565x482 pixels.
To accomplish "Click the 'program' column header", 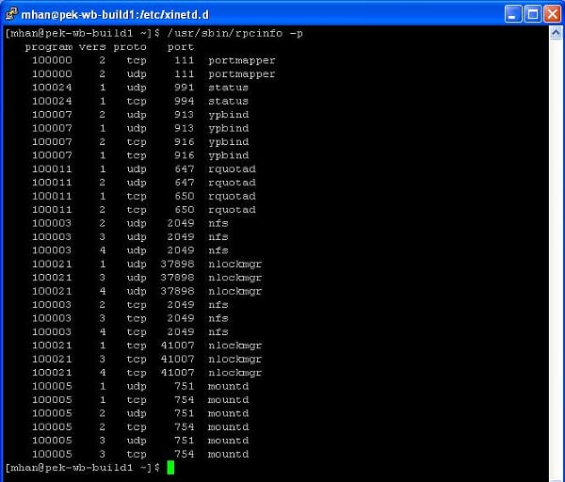I will tap(49, 47).
